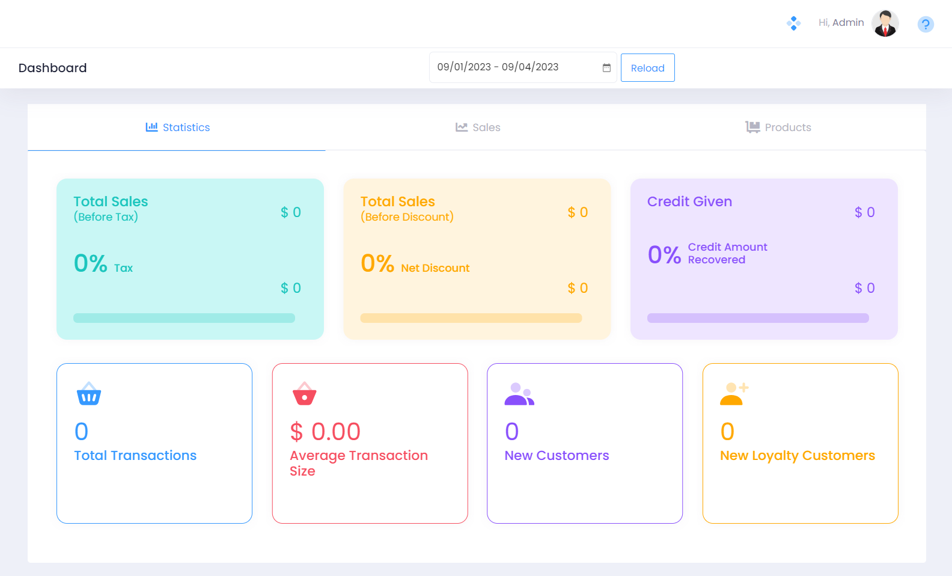Click the Reload button
Viewport: 952px width, 576px height.
[648, 68]
